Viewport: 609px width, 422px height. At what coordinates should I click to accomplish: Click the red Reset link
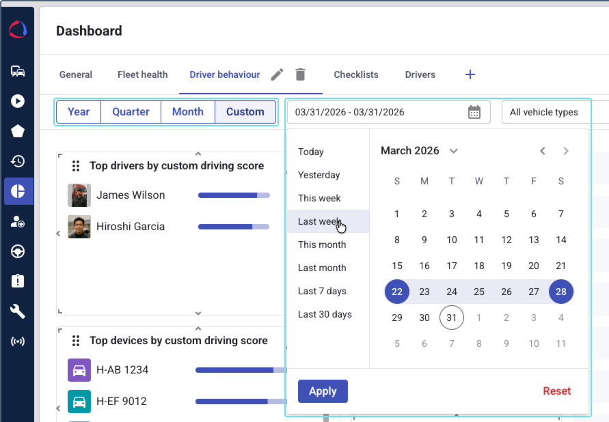[556, 391]
